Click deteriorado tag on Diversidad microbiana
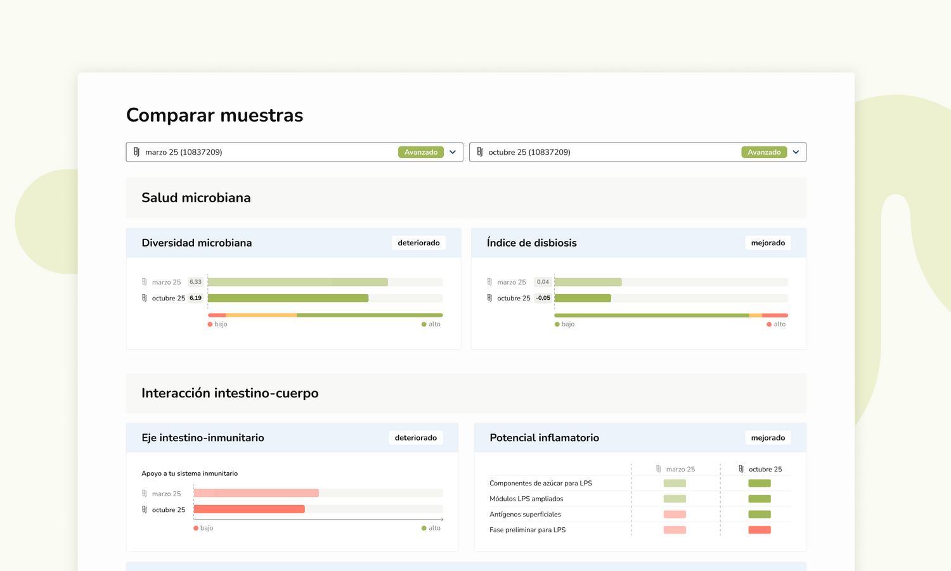 [418, 243]
